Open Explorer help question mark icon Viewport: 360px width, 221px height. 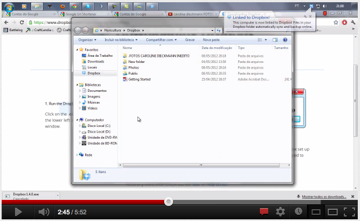coord(285,40)
